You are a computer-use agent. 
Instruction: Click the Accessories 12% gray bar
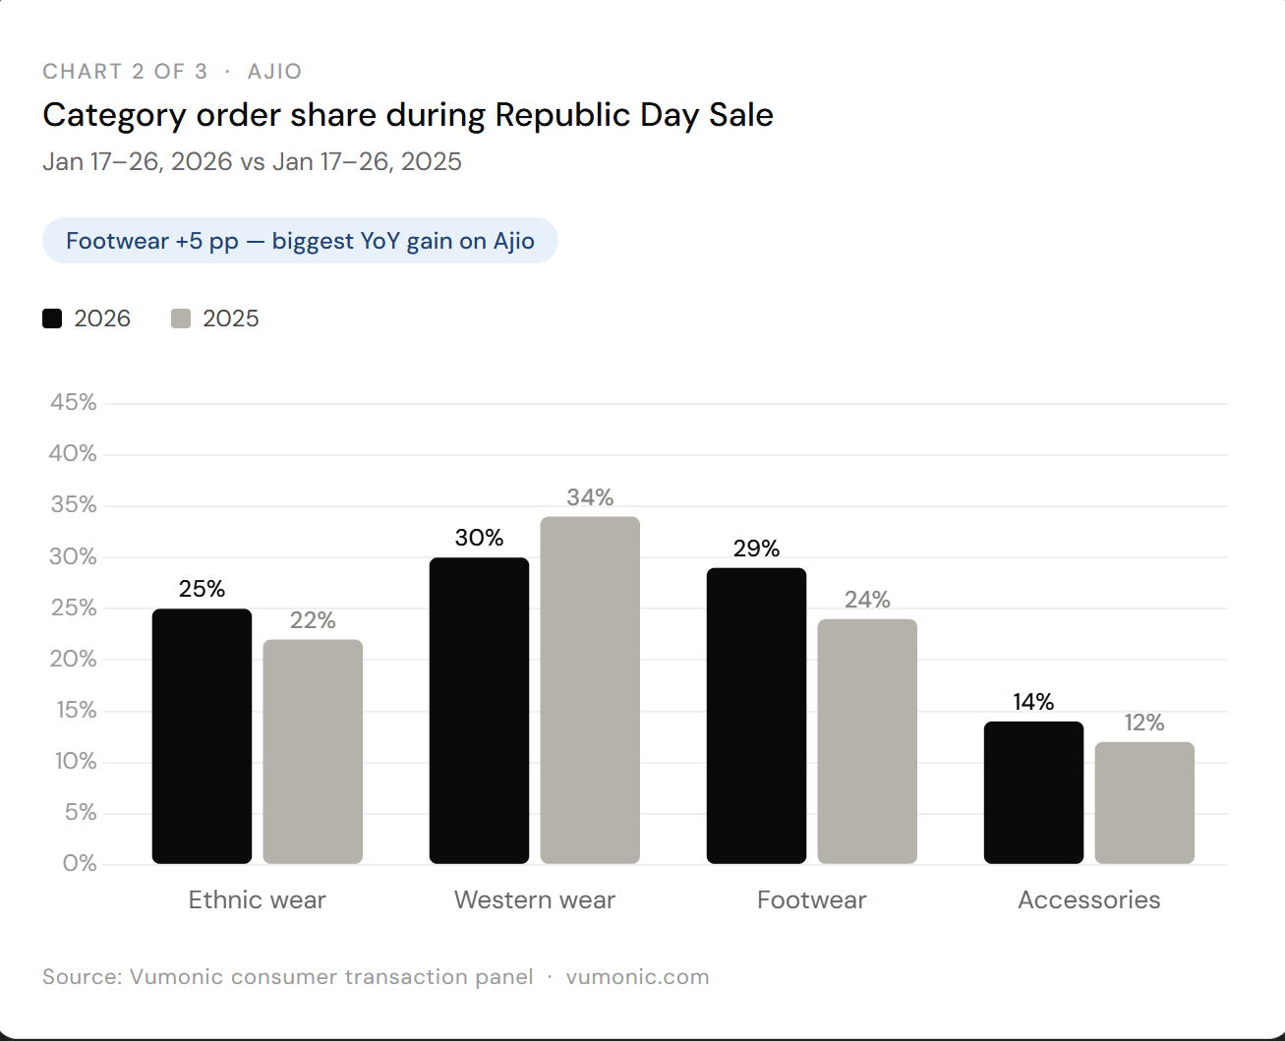(1144, 803)
